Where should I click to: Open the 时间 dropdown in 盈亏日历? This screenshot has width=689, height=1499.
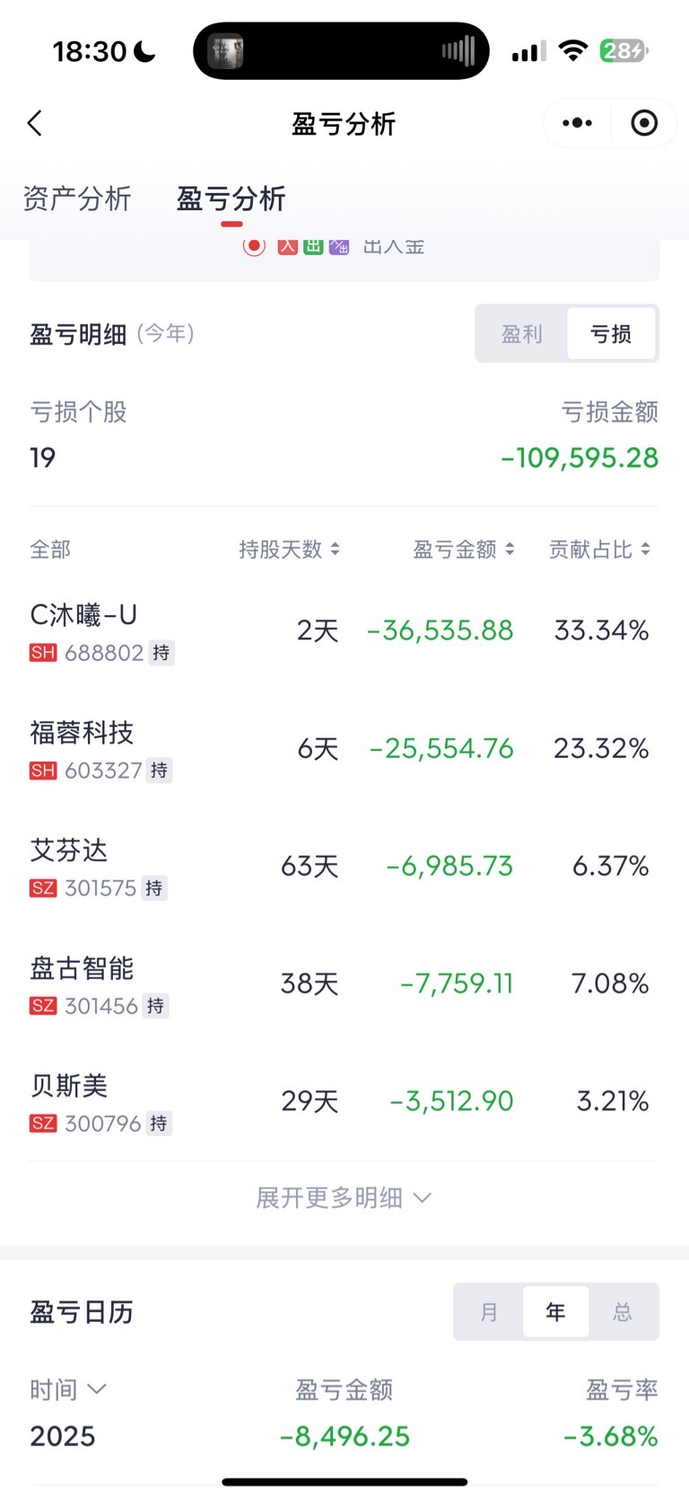point(68,1389)
